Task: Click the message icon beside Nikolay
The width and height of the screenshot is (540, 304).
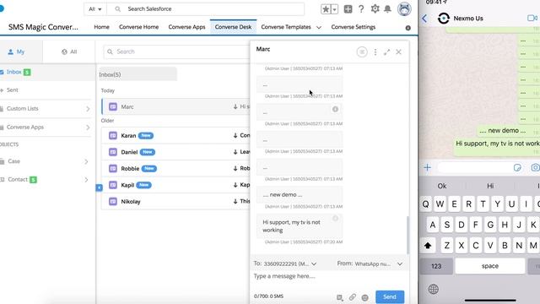Action: point(113,201)
